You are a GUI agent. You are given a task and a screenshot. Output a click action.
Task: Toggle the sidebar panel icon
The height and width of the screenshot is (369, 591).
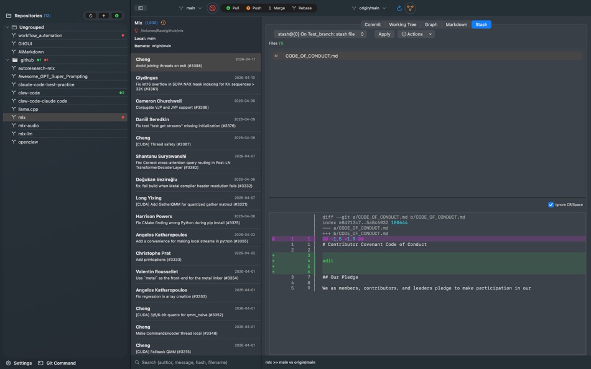pos(141,8)
